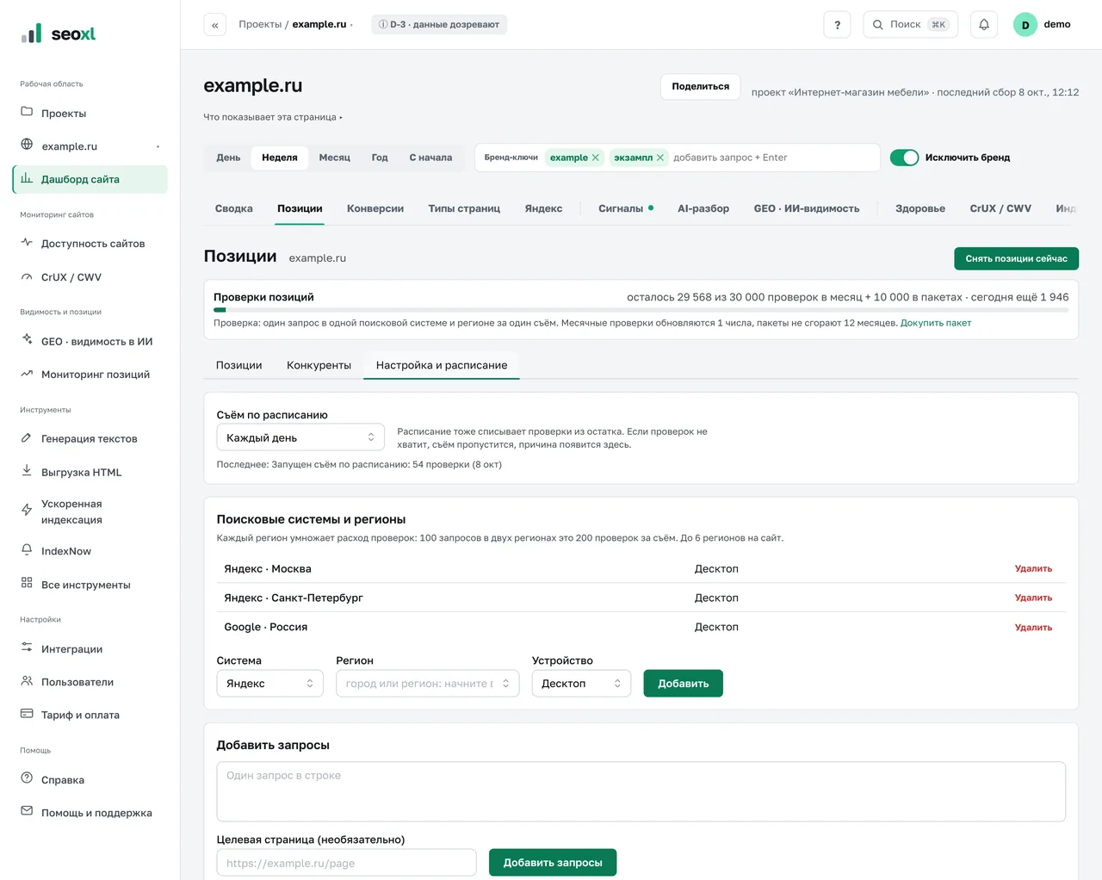Click the Один запрос в строке textarea
Screen dimensions: 1102x880
point(641,791)
